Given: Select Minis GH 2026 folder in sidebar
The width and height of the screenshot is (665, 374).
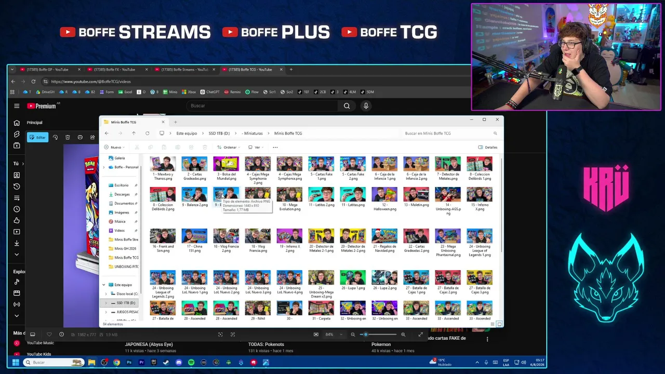Looking at the screenshot, I should (x=123, y=249).
